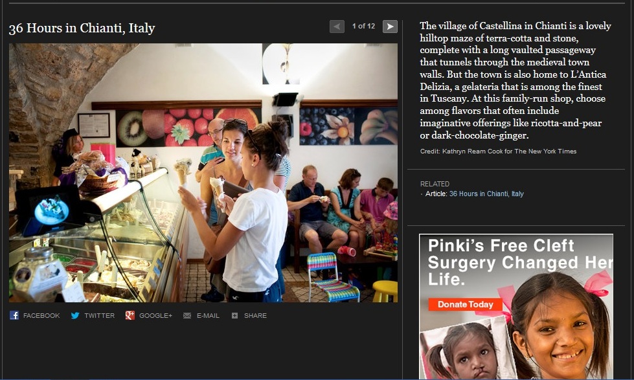Share via the FACEBOOK label
The height and width of the screenshot is (380, 634).
pos(41,315)
